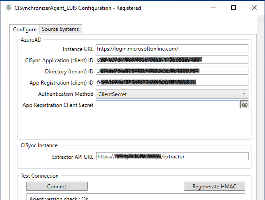The width and height of the screenshot is (265, 200).
Task: Close the configuration window
Action: [254, 8]
